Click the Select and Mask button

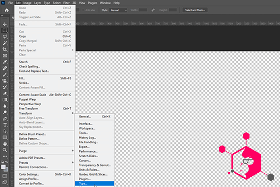[x=195, y=10]
